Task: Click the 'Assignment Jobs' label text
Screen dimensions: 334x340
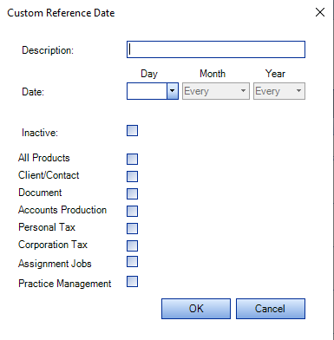Action: pos(55,264)
